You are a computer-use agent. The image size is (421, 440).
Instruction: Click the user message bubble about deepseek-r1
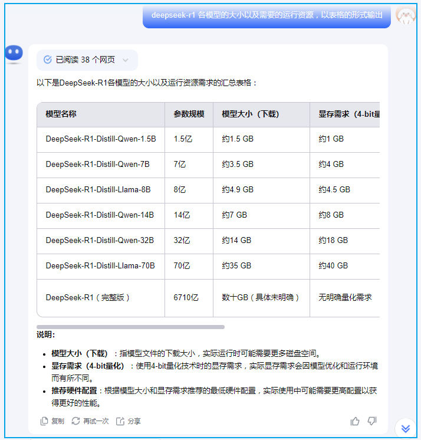click(267, 15)
